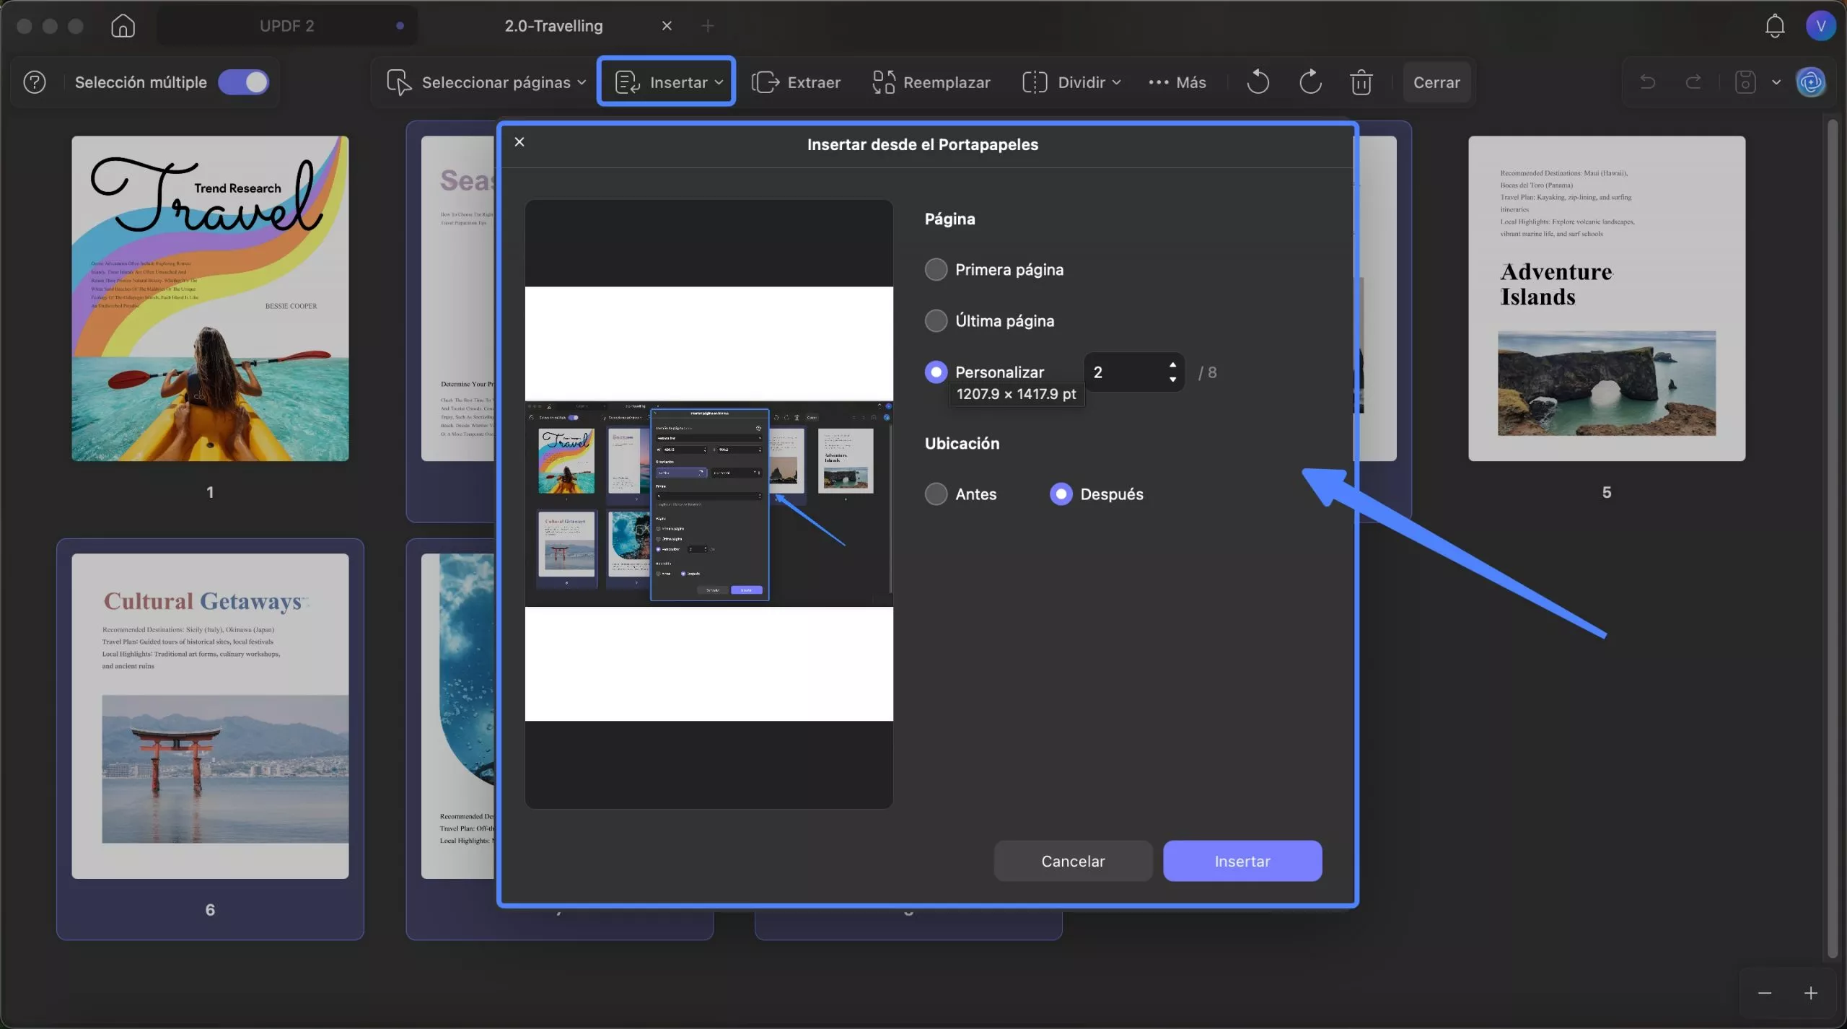Click the clipboard preview image
The image size is (1847, 1029).
click(x=709, y=504)
